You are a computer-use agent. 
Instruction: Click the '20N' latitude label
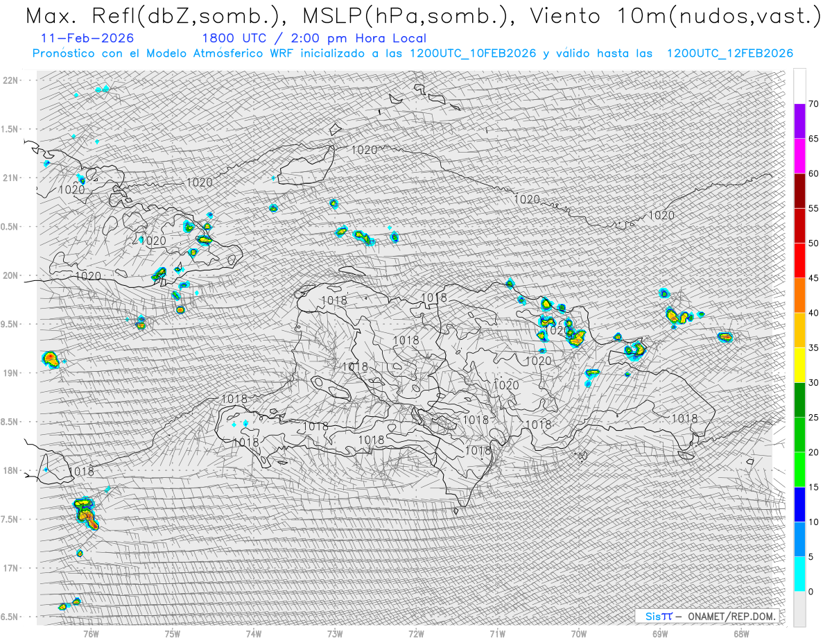pyautogui.click(x=10, y=275)
